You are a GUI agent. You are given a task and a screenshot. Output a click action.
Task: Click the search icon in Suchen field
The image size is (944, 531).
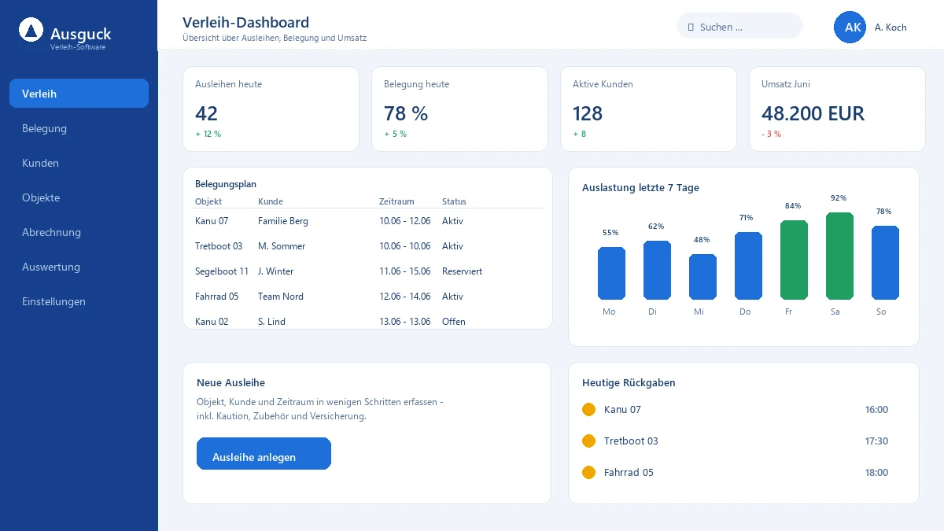pos(691,27)
